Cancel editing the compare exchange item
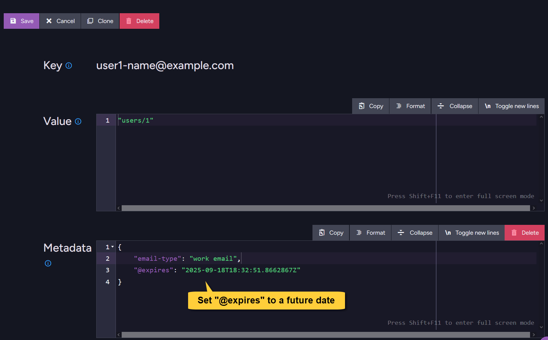This screenshot has height=340, width=548. [x=60, y=21]
